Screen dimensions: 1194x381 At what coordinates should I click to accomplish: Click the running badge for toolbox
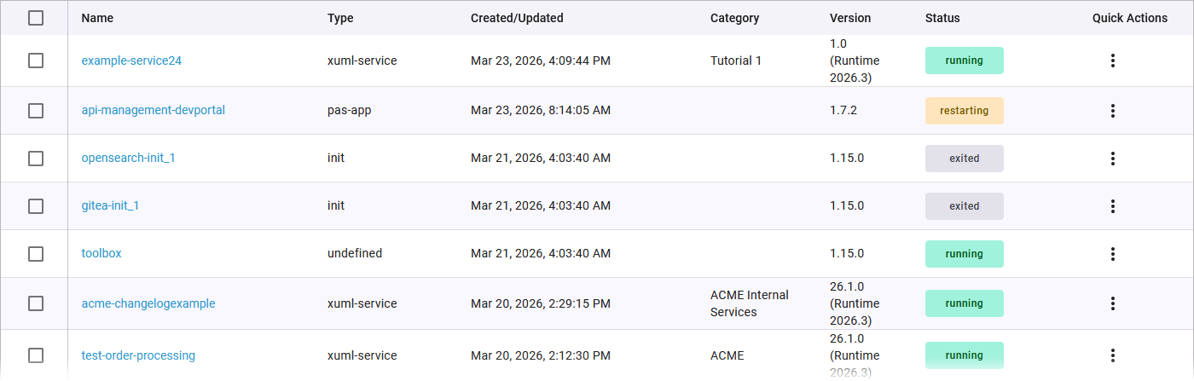pyautogui.click(x=965, y=254)
